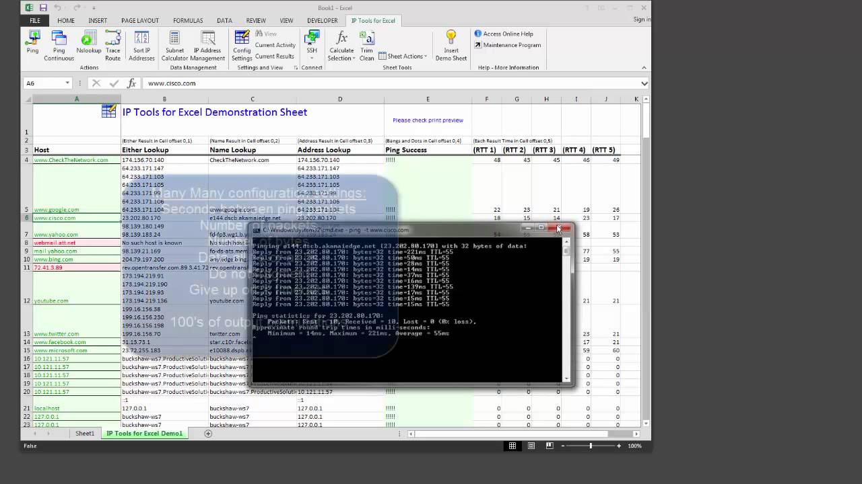Switch to the DEVELOPER ribbon tab
Viewport: 862px width, 484px height.
[323, 21]
